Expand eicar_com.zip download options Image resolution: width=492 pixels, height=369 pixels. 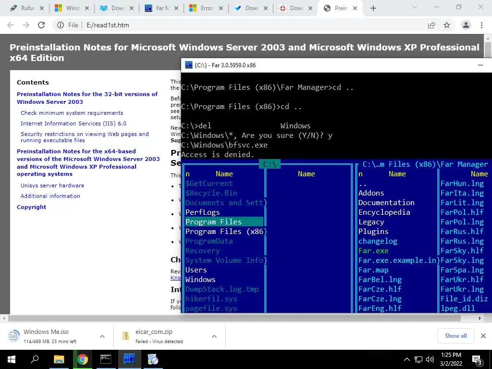point(214,336)
